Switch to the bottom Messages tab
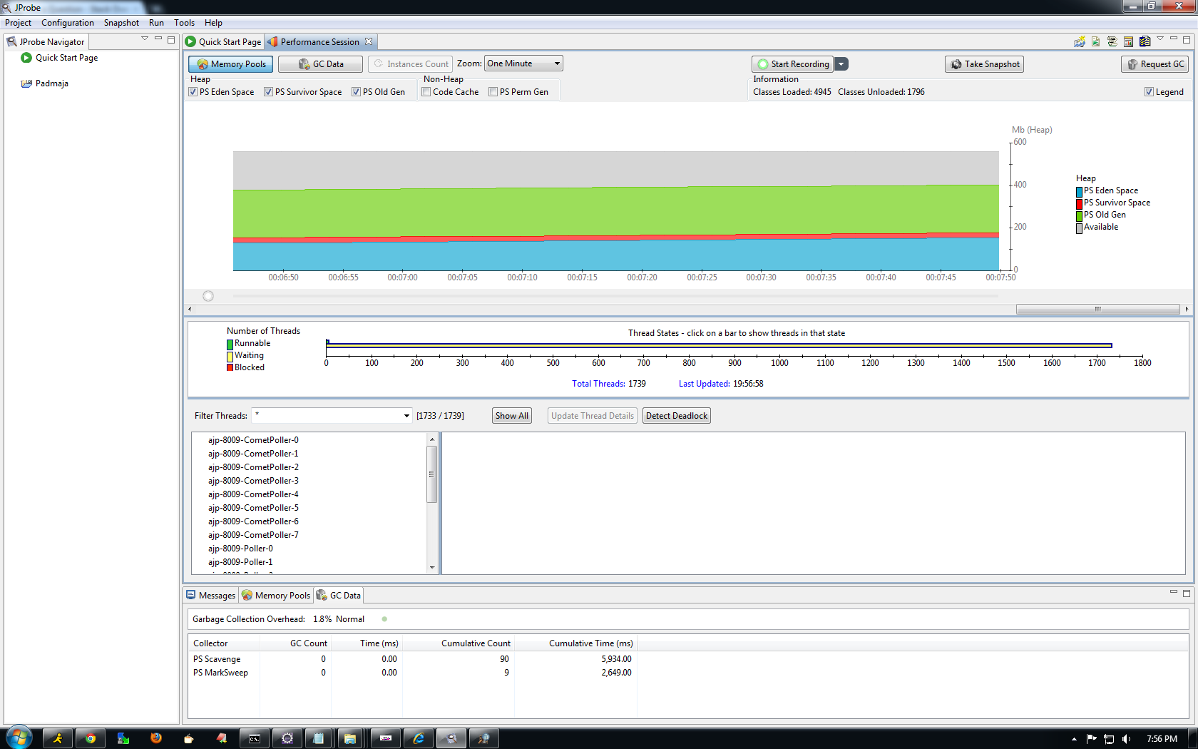 (x=211, y=596)
